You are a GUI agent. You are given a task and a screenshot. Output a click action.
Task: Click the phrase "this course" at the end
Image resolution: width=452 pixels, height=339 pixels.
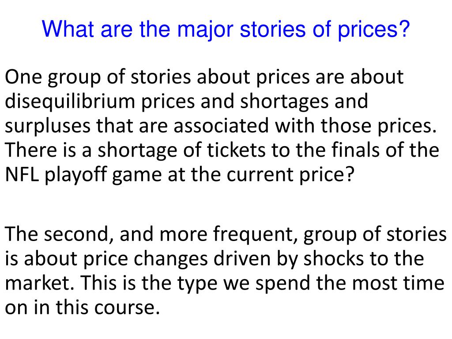(107, 307)
